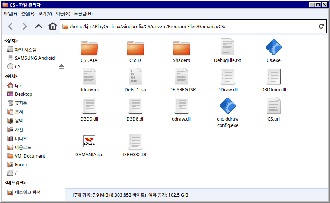Select the CSDATA folder
The height and width of the screenshot is (203, 330).
89,52
